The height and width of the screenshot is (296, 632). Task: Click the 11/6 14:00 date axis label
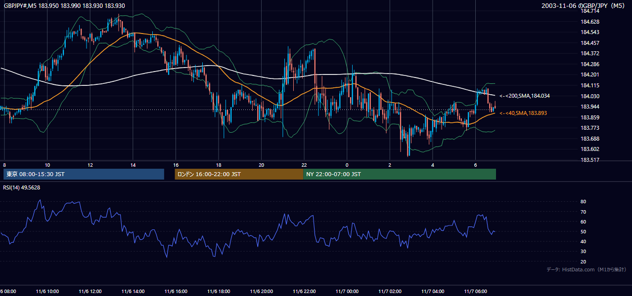point(134,292)
